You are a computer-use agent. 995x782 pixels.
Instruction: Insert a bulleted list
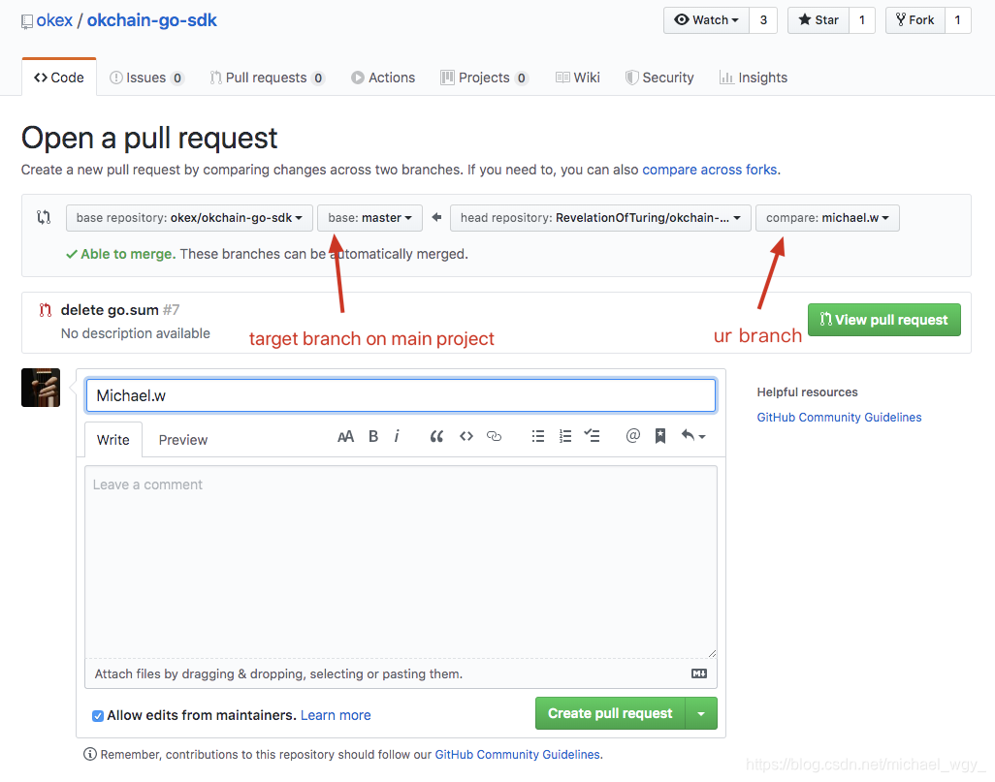click(x=538, y=436)
